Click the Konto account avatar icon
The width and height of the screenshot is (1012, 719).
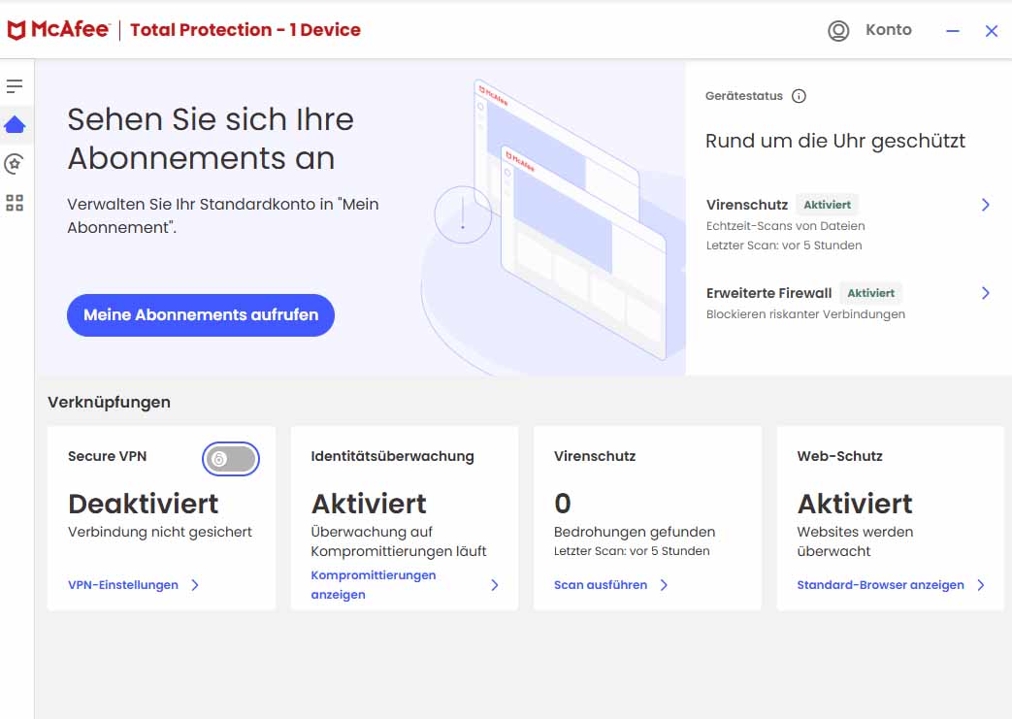838,30
